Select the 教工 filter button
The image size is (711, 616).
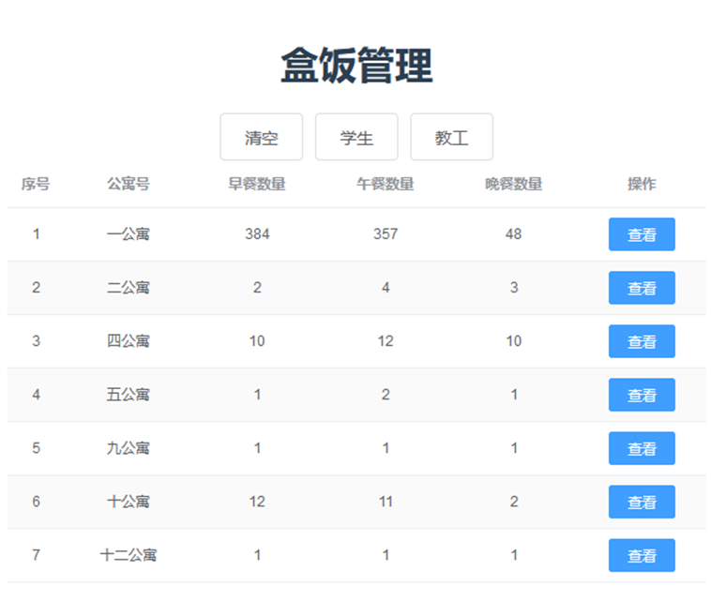(x=451, y=138)
